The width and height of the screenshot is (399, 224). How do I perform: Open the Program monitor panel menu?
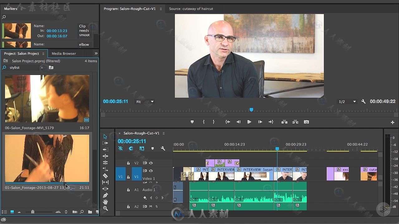[161, 9]
